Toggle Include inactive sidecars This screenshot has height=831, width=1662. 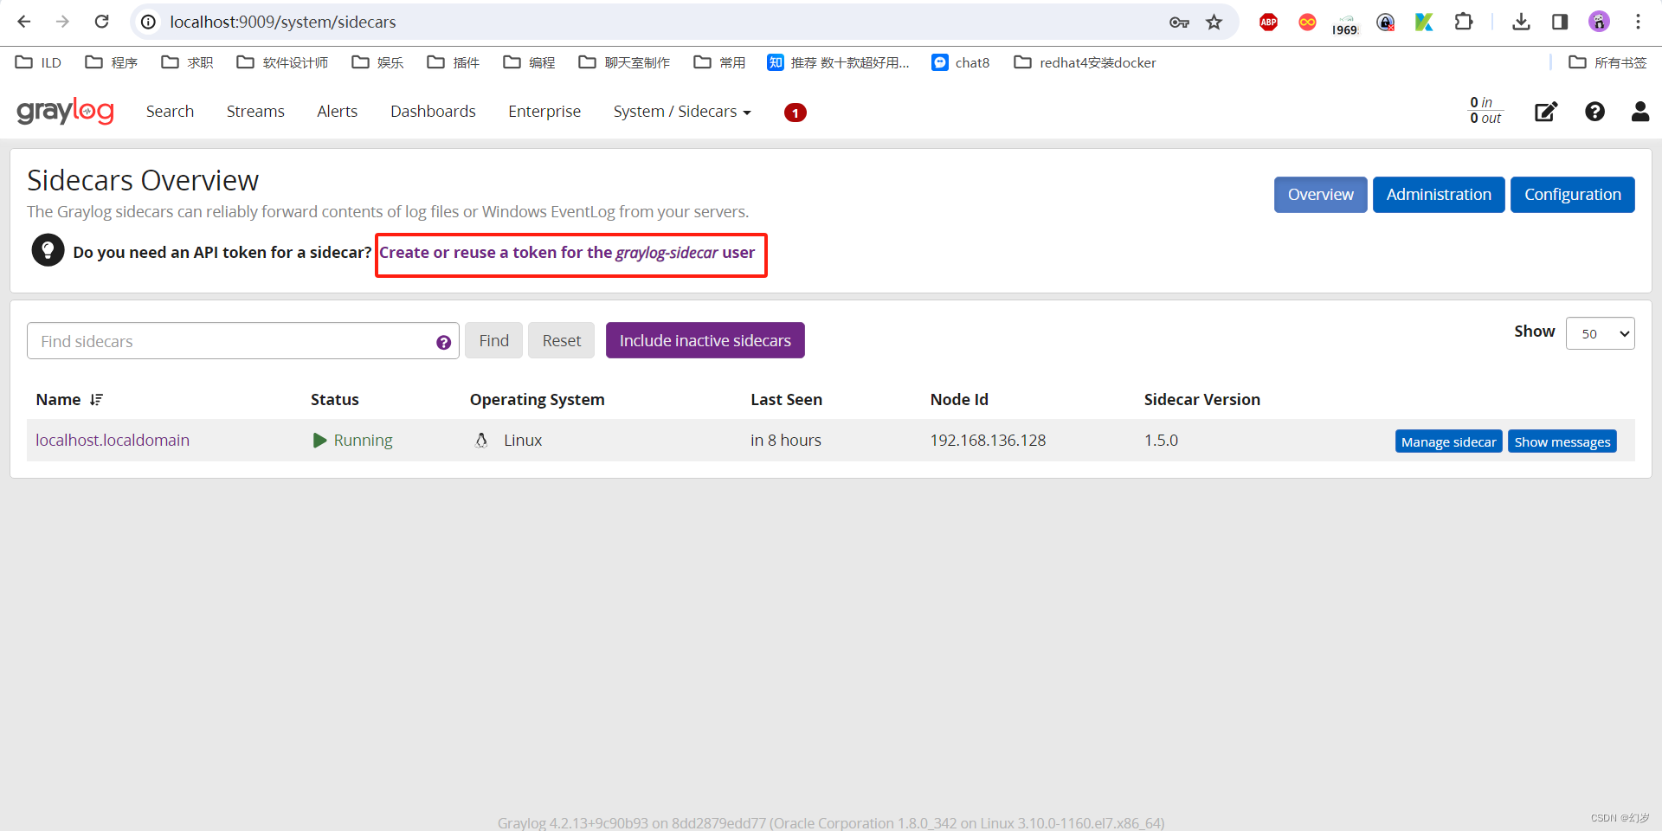705,340
